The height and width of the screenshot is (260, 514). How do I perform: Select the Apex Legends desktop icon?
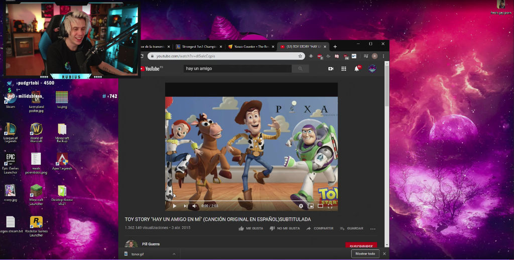[62, 161]
